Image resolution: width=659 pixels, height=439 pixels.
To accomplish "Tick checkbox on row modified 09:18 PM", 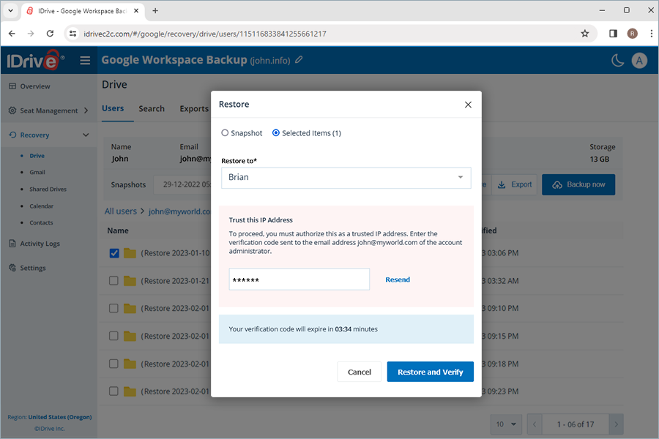I will (x=114, y=364).
